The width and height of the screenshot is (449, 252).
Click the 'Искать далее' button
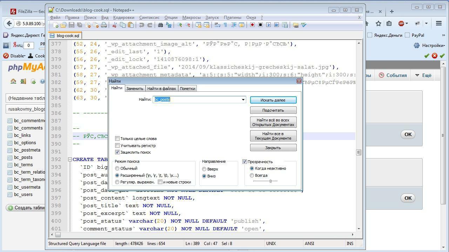coord(273,100)
